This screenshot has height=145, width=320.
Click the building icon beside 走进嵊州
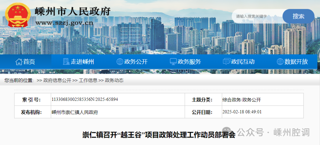coord(66,62)
